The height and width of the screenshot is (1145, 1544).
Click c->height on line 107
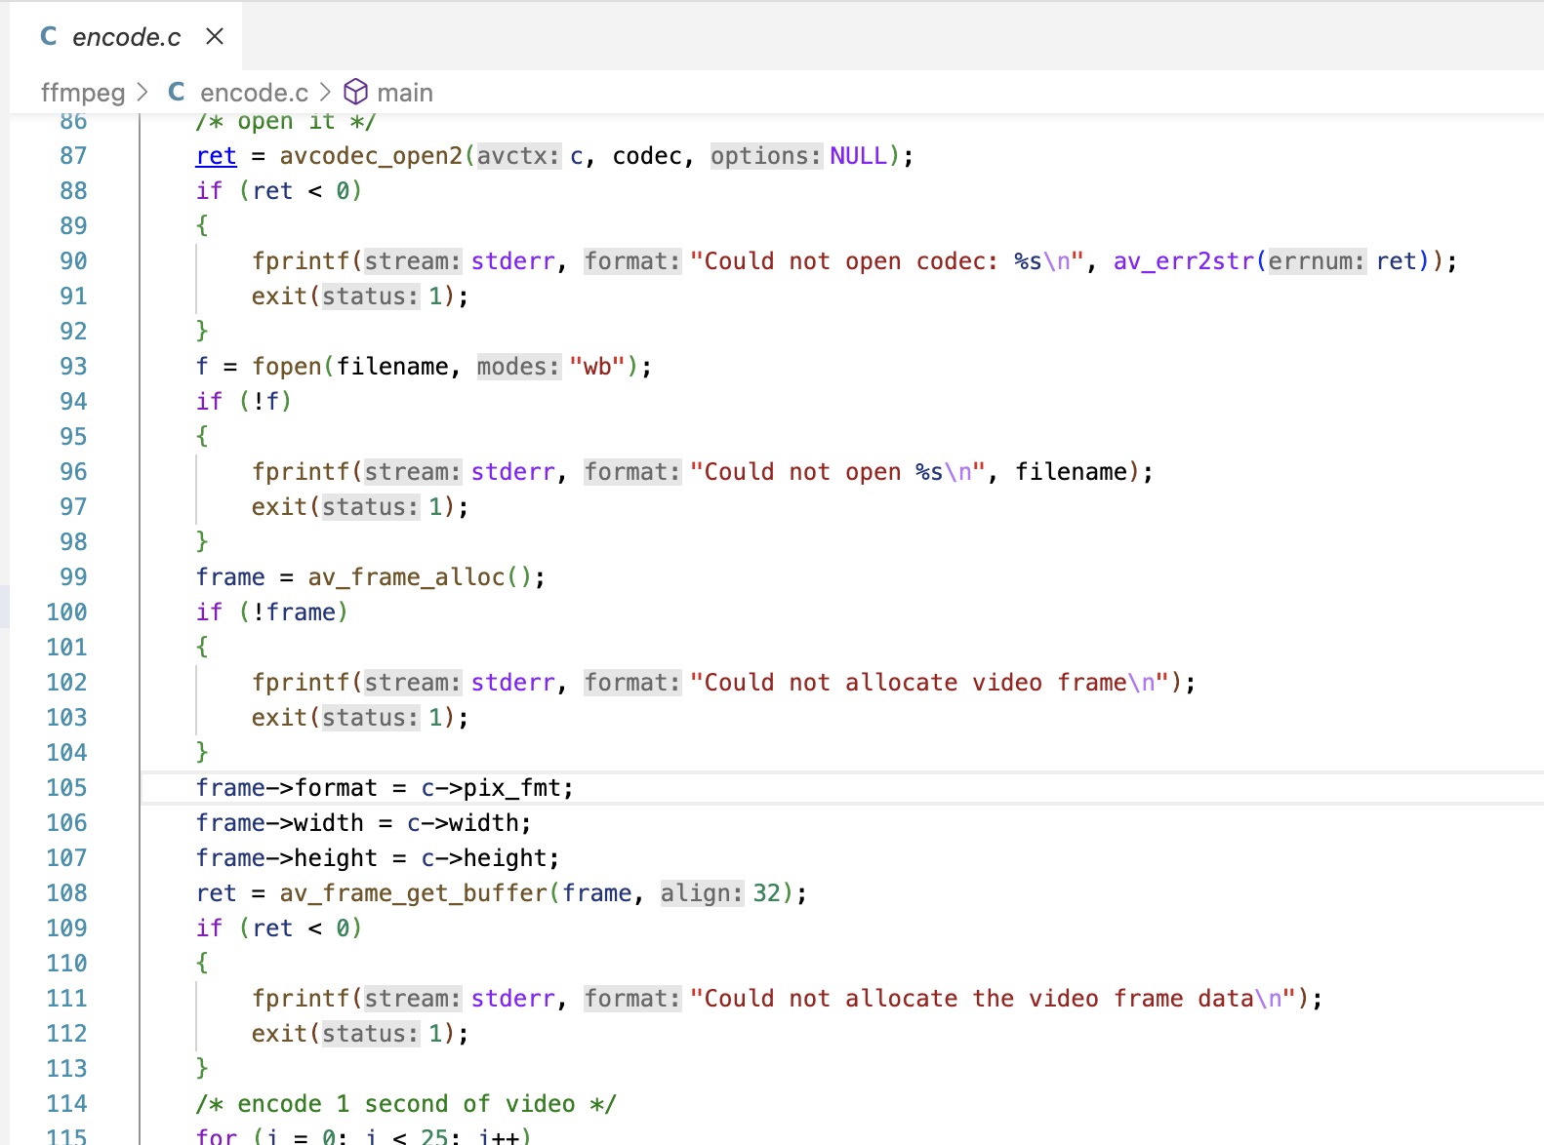[x=484, y=858]
